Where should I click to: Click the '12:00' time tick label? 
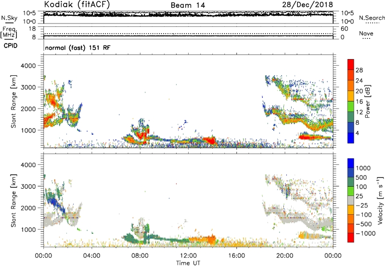click(188, 256)
